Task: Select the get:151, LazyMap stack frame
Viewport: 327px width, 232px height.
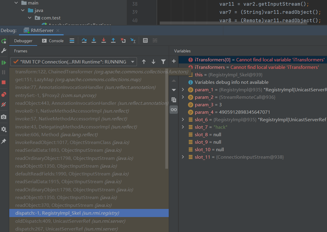Action: pos(78,80)
